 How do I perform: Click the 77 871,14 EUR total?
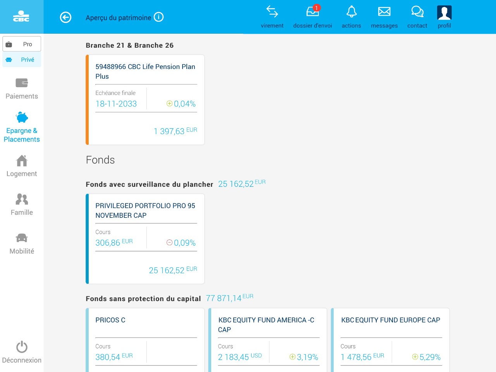pyautogui.click(x=229, y=298)
